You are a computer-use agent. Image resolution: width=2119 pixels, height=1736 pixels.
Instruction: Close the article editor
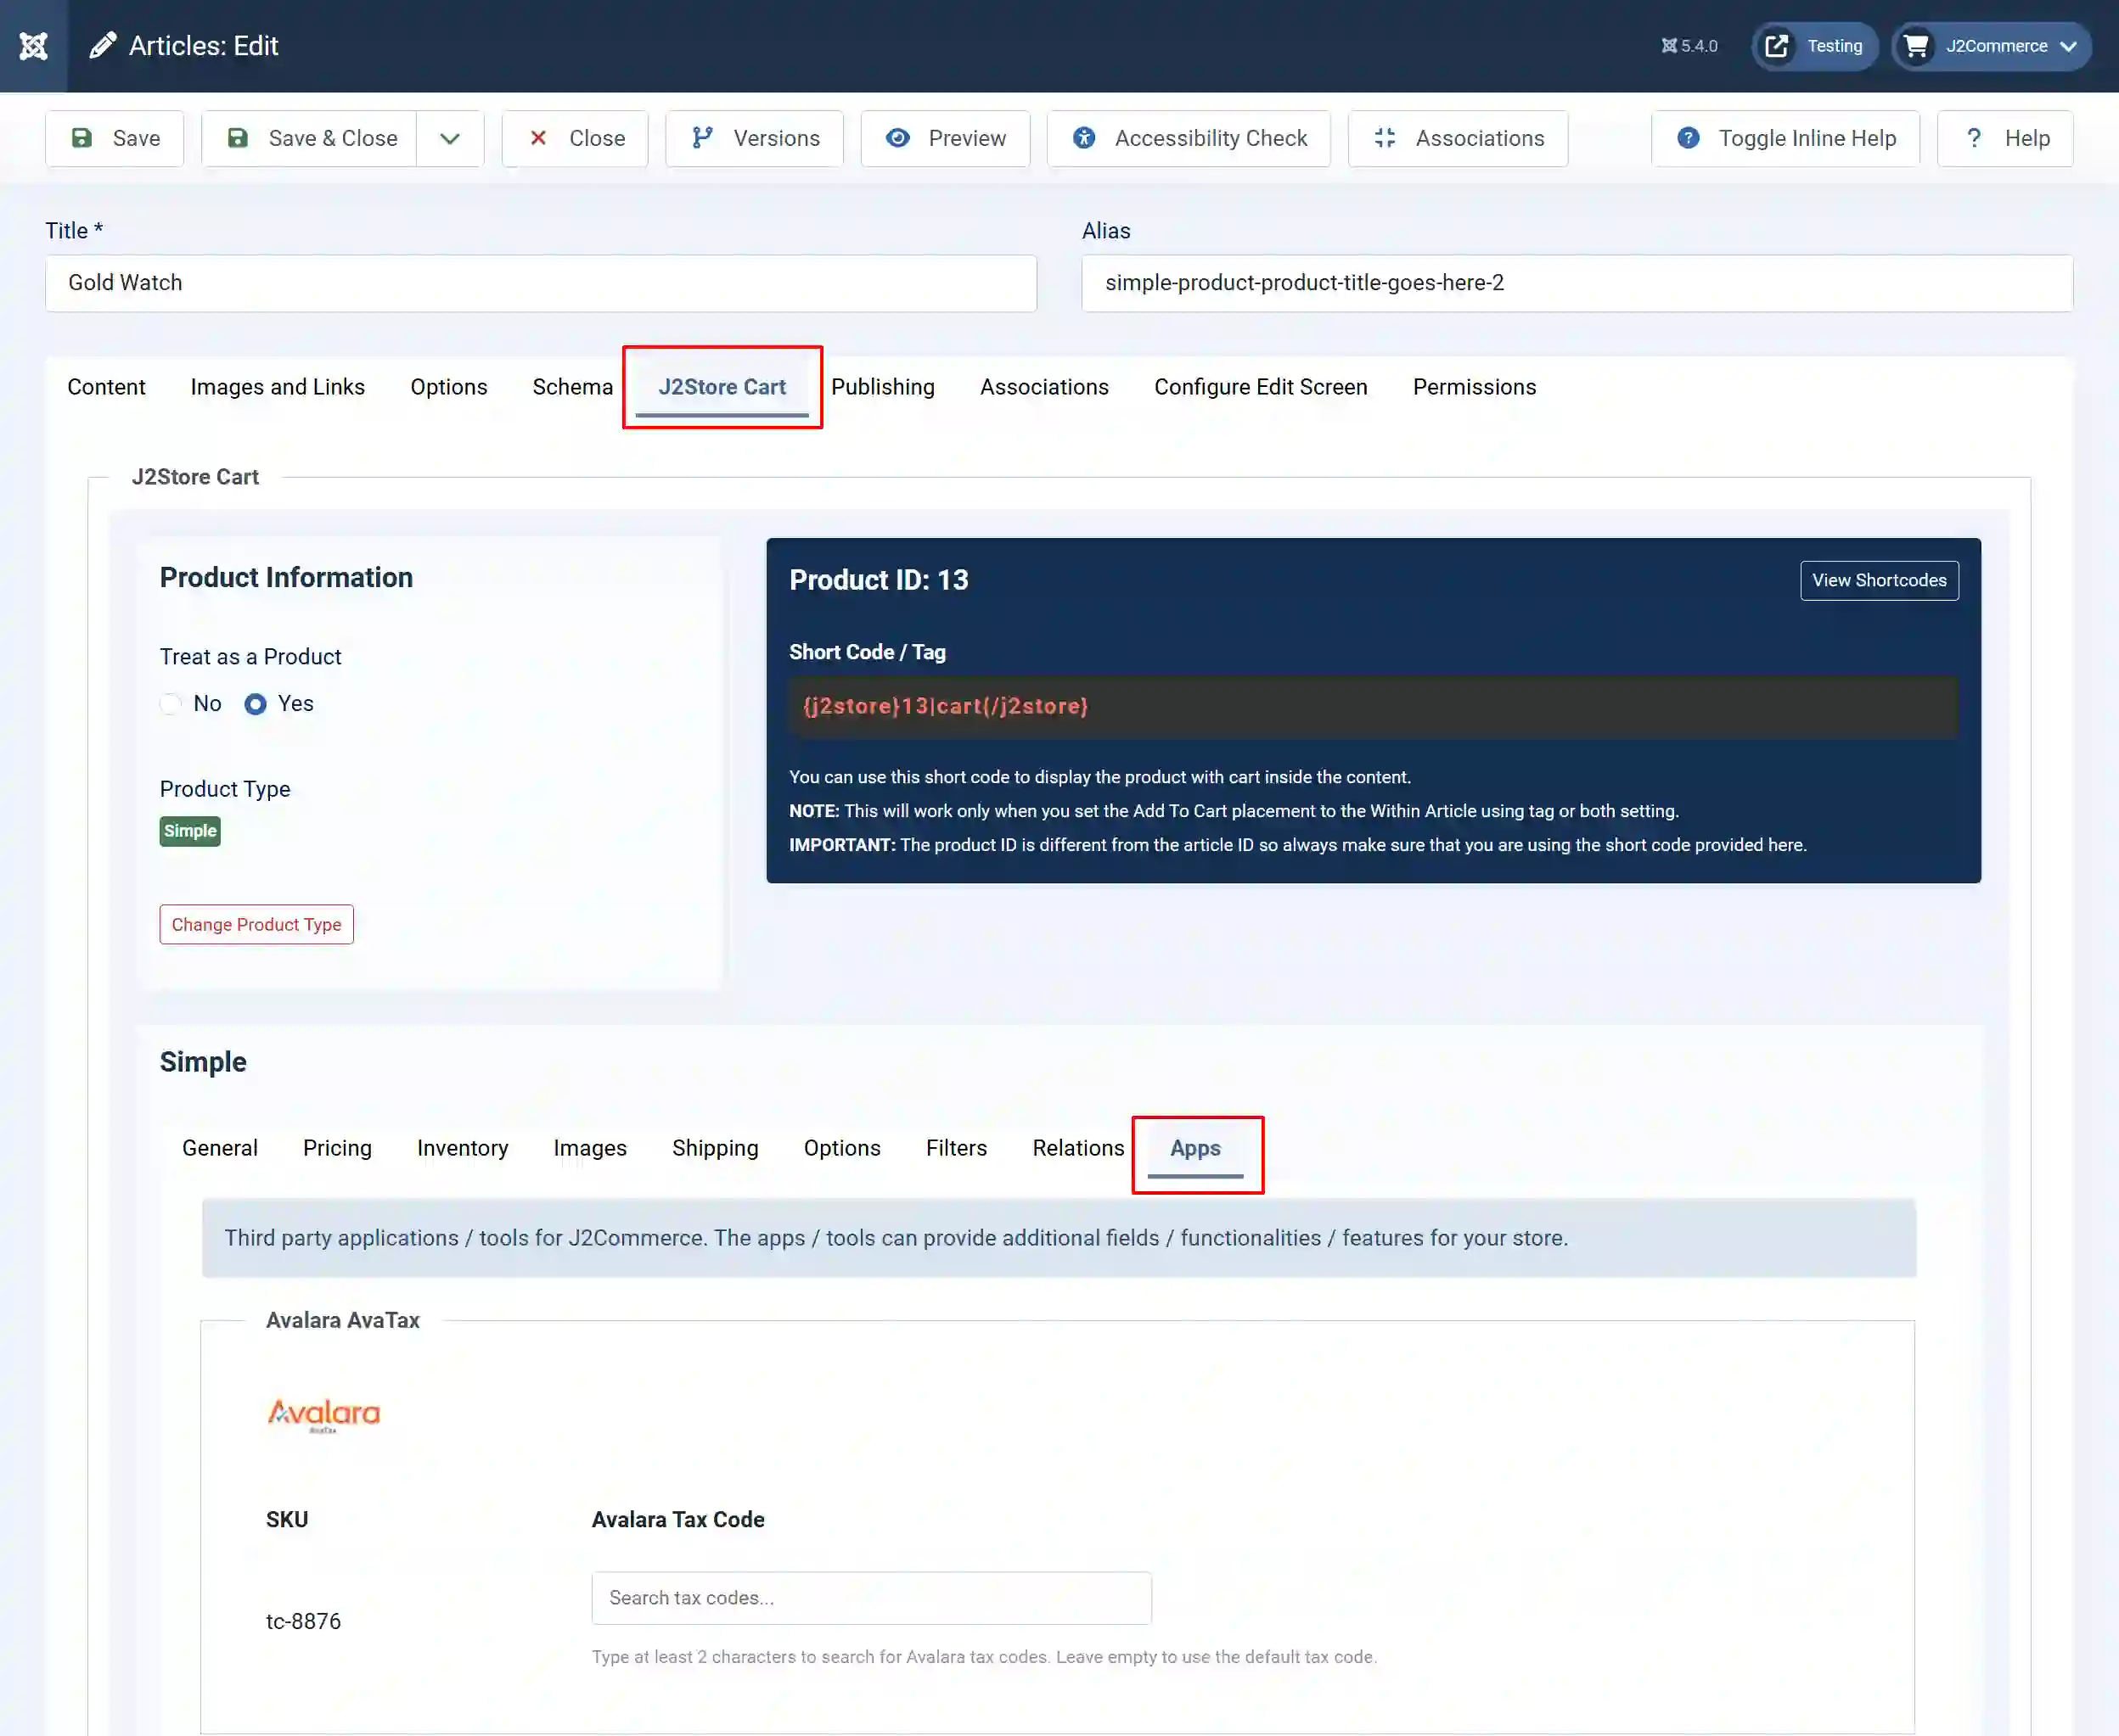point(576,138)
